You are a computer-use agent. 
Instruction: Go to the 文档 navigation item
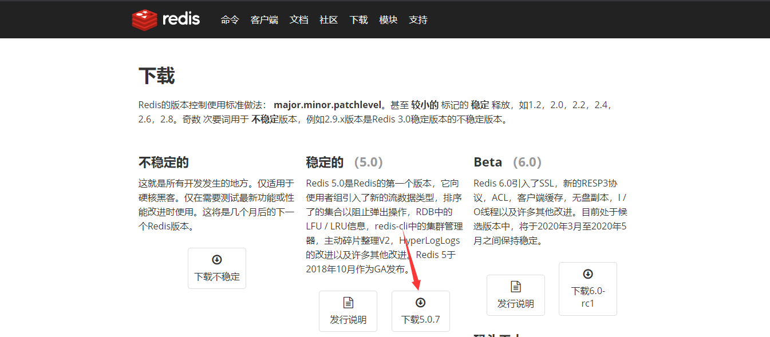(299, 20)
